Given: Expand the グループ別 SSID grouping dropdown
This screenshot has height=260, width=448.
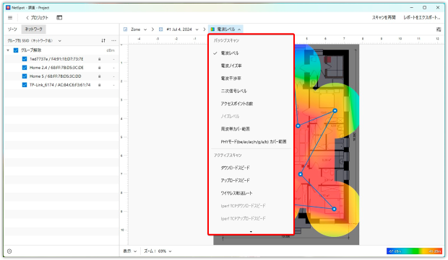Looking at the screenshot, I should pyautogui.click(x=34, y=41).
